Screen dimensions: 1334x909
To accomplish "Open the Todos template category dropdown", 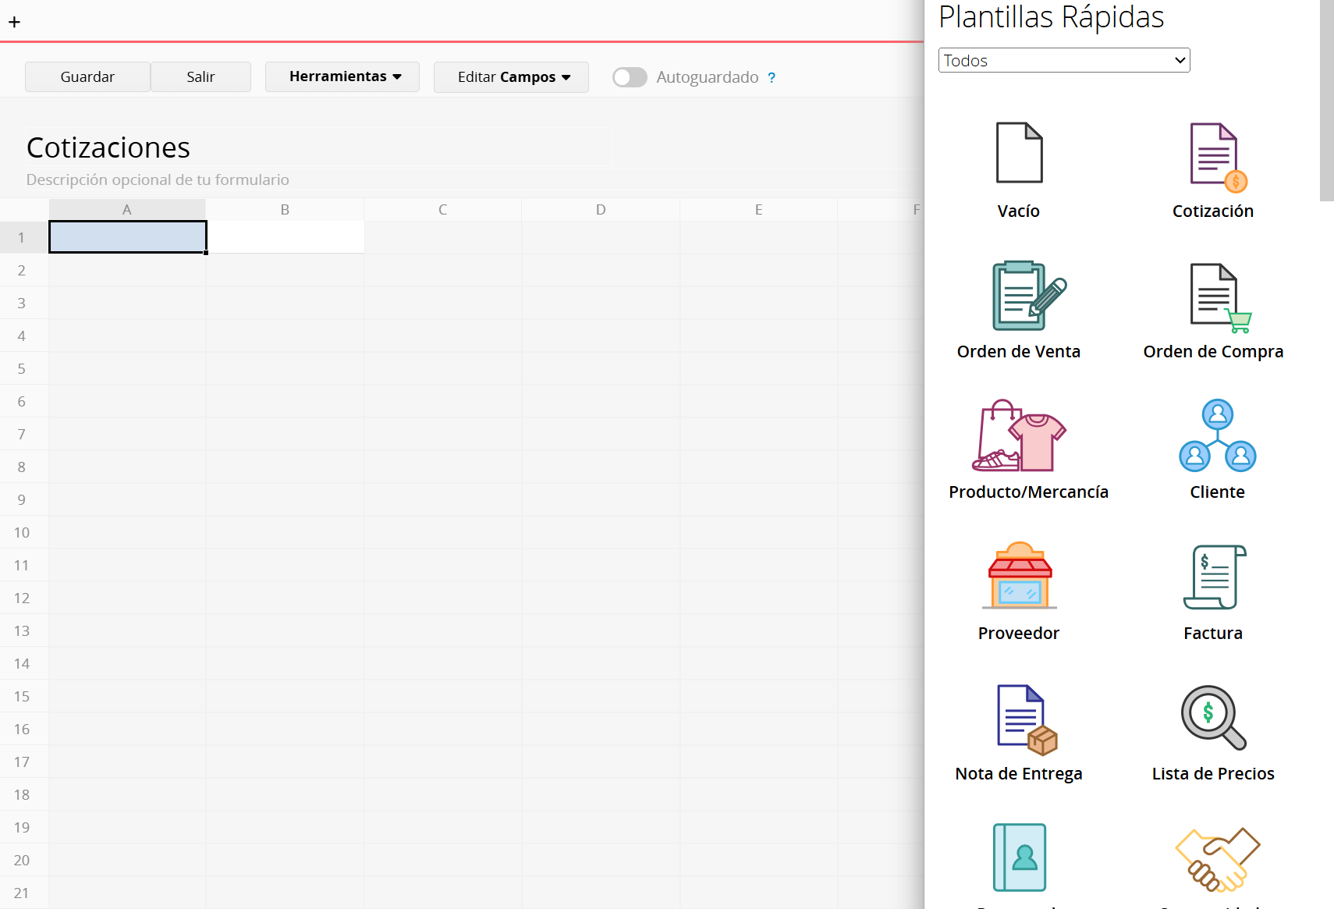I will 1063,61.
